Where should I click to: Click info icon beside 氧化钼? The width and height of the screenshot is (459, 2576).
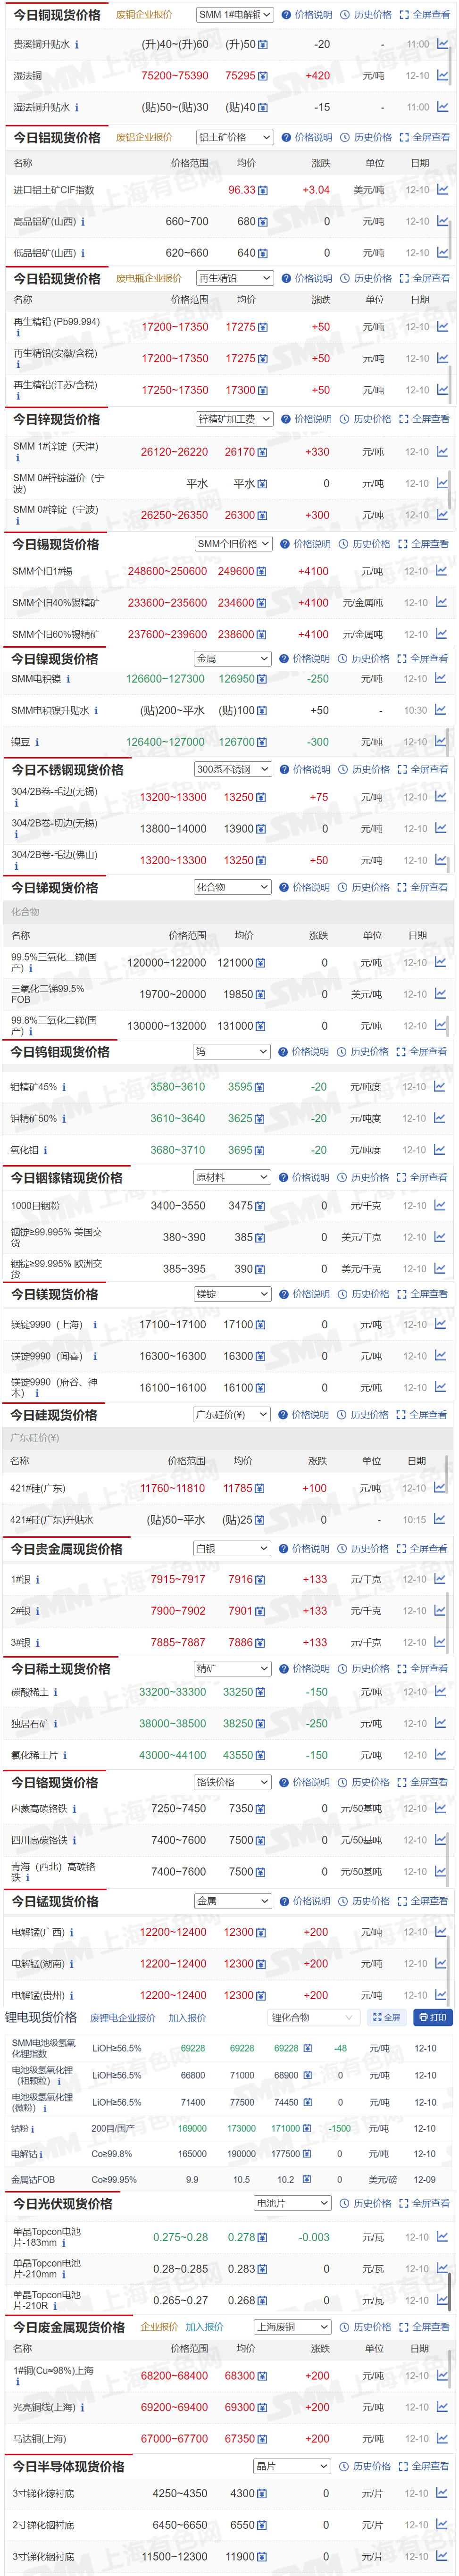(45, 1150)
